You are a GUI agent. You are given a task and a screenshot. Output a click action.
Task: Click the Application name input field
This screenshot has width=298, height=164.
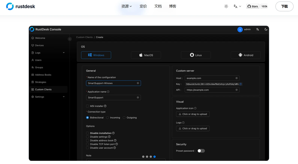click(x=113, y=97)
